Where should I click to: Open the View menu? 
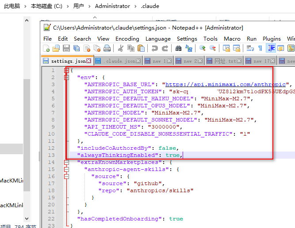(103, 39)
